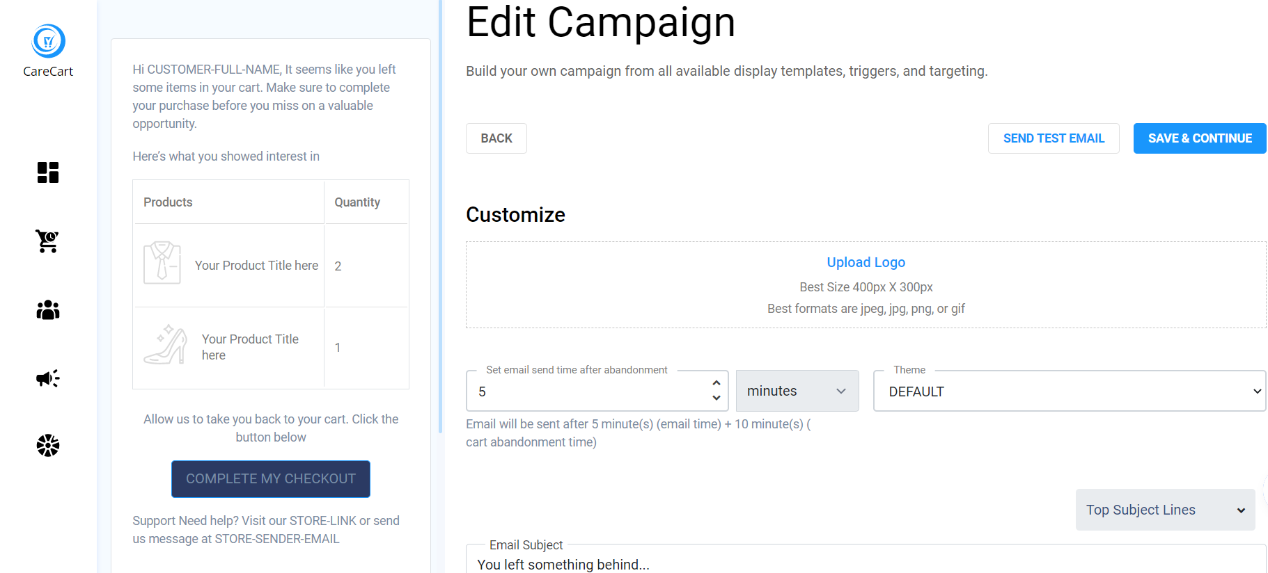
Task: Click the quantity value 1 cell
Action: (366, 348)
